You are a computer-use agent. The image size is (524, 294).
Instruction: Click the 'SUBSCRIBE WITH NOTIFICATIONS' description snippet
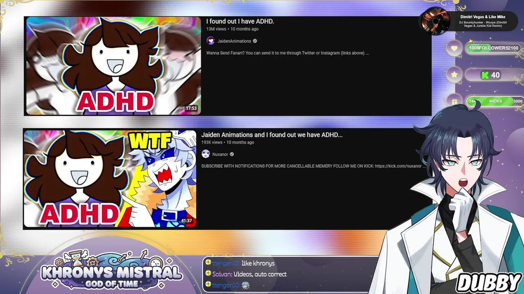[313, 166]
